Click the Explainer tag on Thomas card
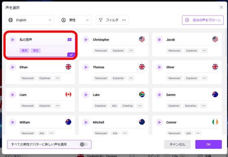Screen dimensions: 228x157 118,78
